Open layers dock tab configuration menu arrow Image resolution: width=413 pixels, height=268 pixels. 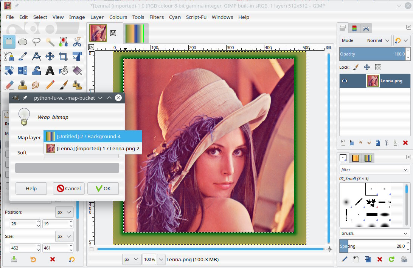click(x=408, y=27)
